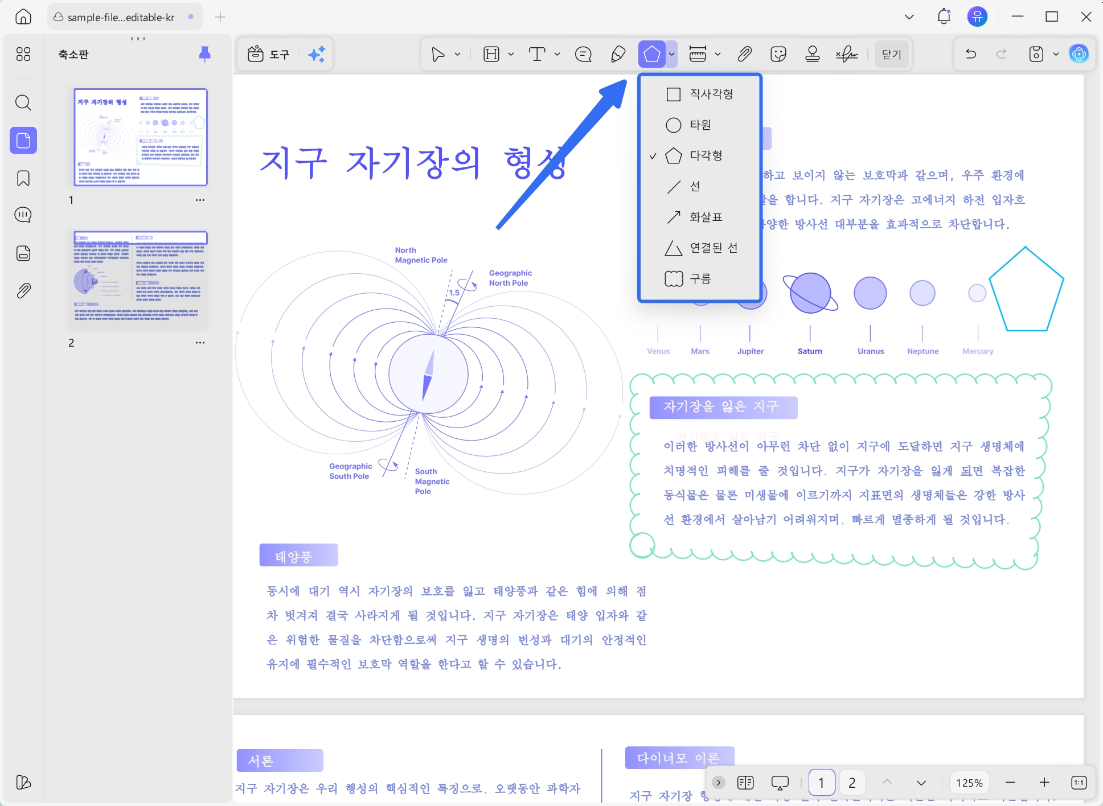Screen dimensions: 1103x806
Task: Select the cursor pointer tool
Action: 437,54
